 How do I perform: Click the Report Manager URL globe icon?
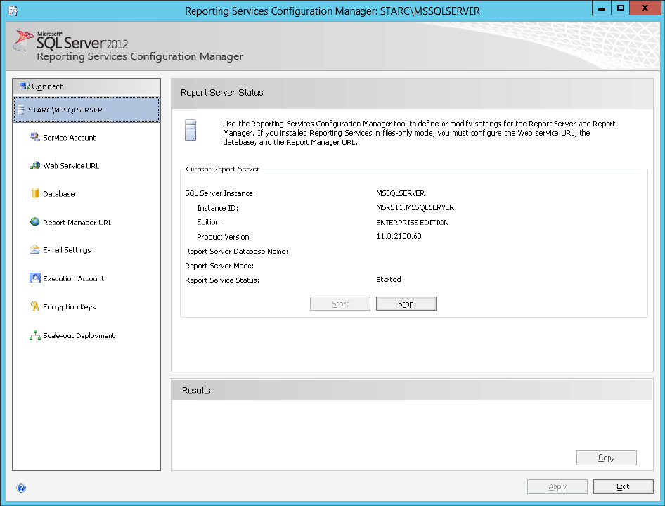tap(34, 222)
